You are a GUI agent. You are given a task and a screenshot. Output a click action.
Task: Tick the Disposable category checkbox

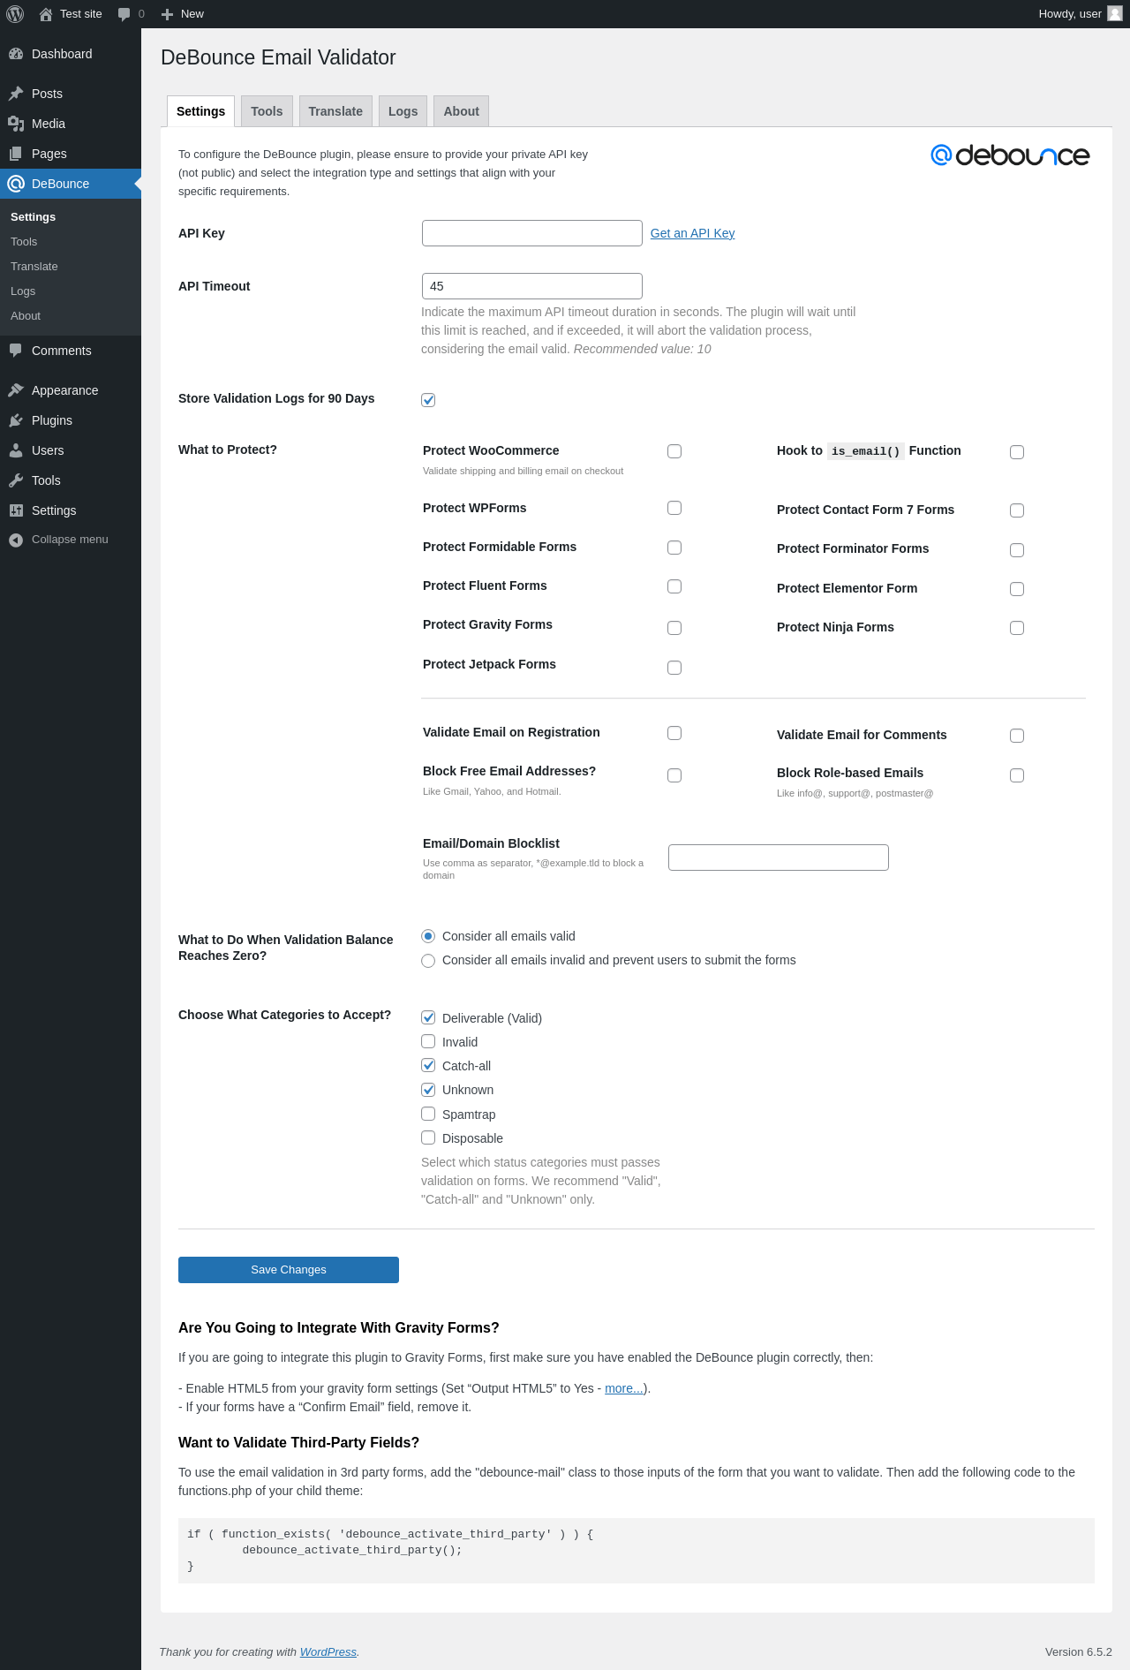[428, 1137]
